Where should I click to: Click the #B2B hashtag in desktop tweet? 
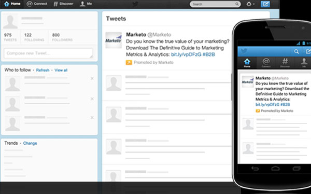point(209,54)
